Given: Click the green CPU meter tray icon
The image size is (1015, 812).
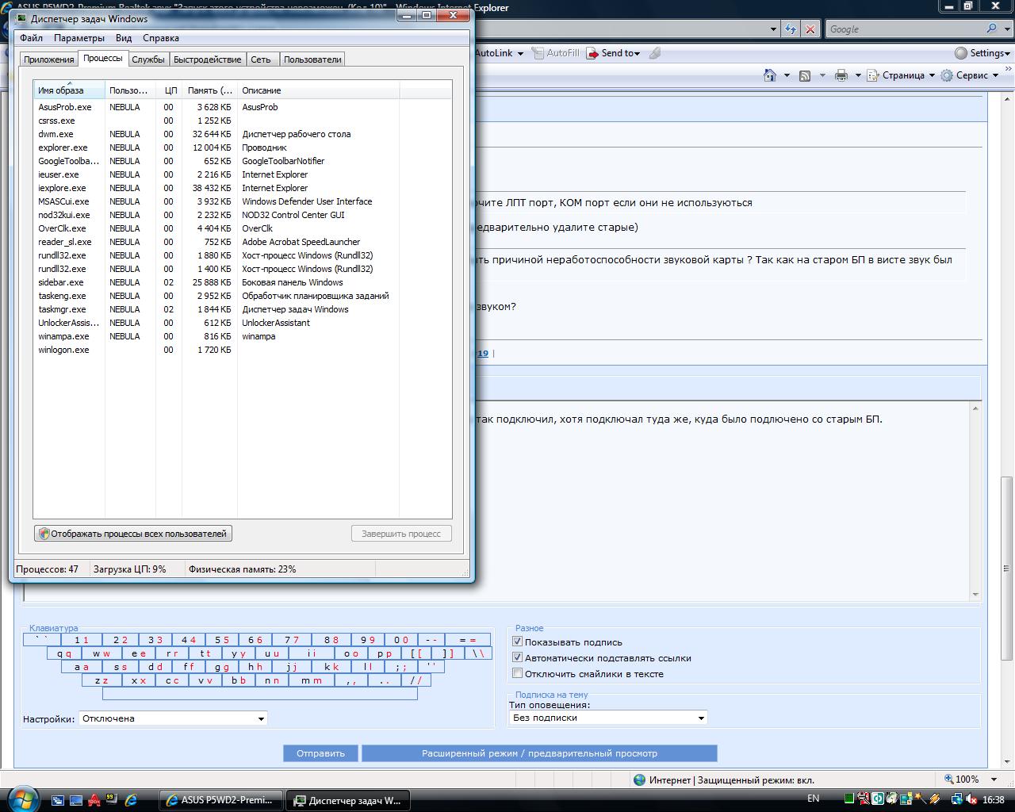Looking at the screenshot, I should (849, 799).
